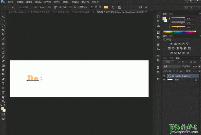Select the Magic Wand tool
The height and width of the screenshot is (135, 201).
(x=3, y=30)
